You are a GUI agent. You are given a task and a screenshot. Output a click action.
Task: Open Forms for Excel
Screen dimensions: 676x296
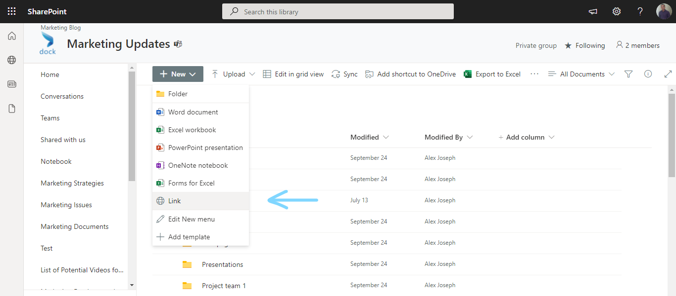pyautogui.click(x=192, y=183)
